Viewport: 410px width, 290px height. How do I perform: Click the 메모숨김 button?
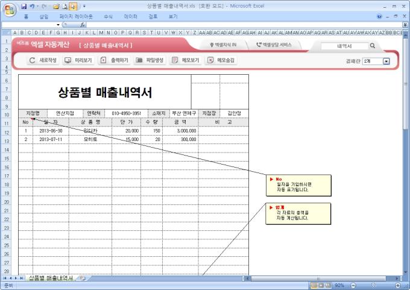(x=221, y=60)
